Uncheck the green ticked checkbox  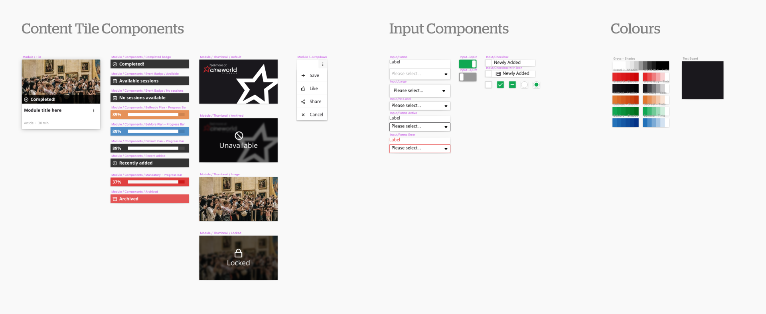500,84
